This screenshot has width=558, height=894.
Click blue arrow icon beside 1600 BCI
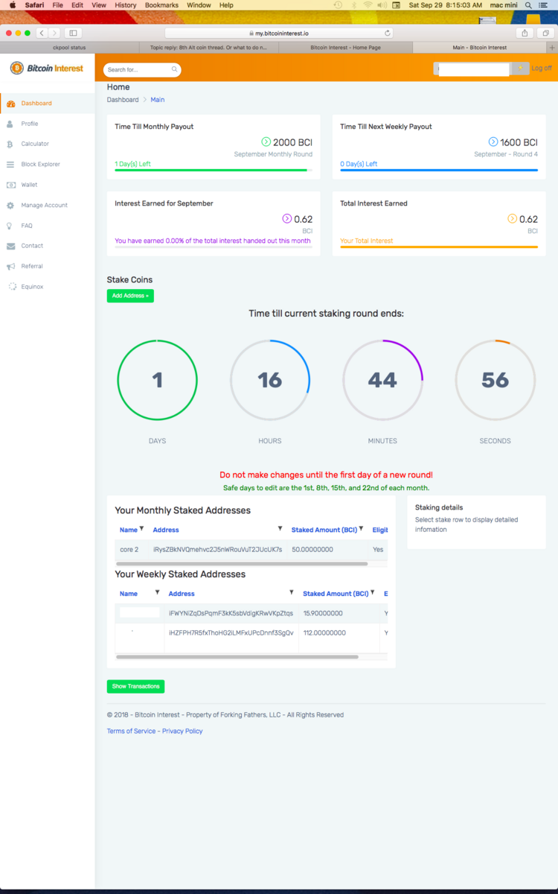tap(493, 142)
